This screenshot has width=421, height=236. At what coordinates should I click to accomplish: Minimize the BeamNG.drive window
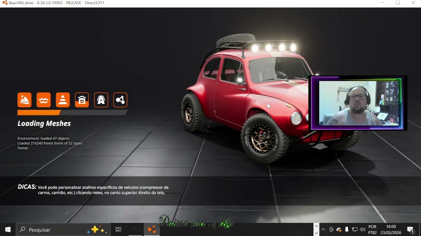point(383,3)
